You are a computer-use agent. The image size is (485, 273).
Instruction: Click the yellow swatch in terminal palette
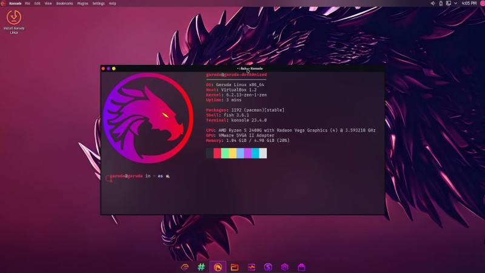click(x=233, y=153)
